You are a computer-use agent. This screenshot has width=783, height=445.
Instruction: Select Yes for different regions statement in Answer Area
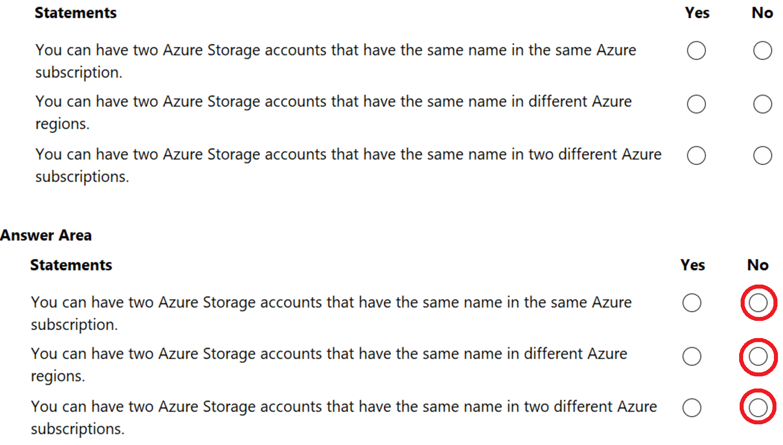[692, 356]
